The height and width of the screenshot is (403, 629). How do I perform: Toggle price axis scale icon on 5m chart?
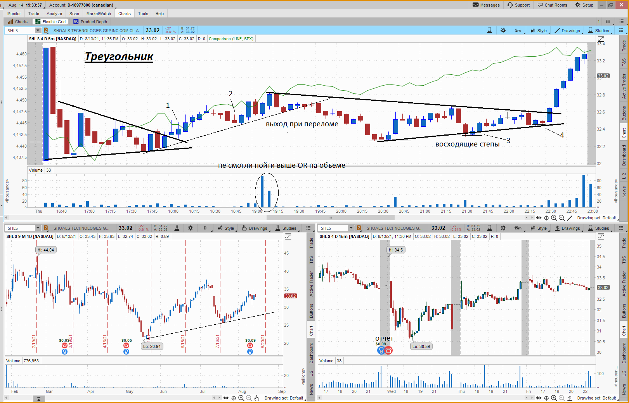601,39
